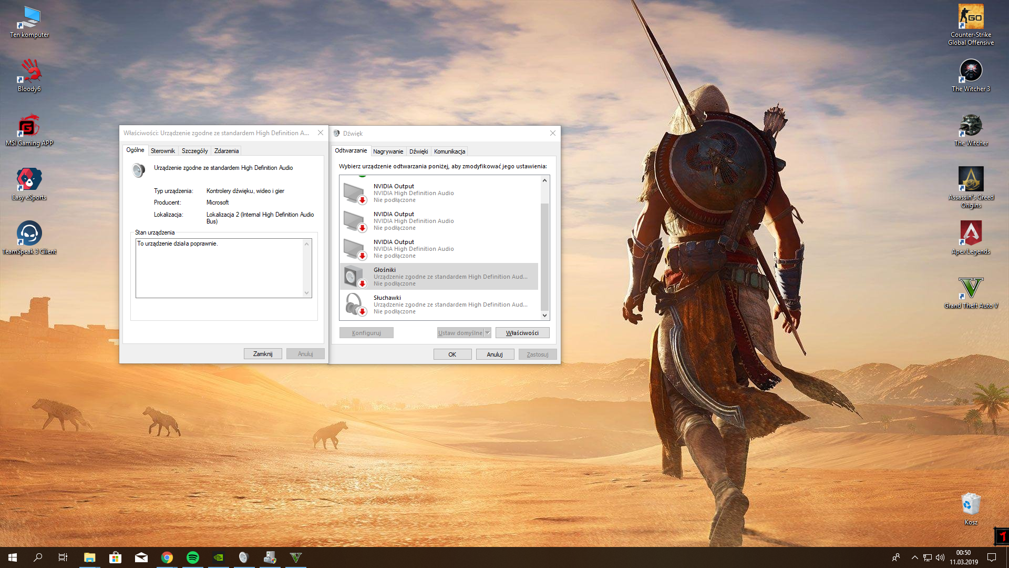1009x568 pixels.
Task: Open File Explorer from the taskbar
Action: [x=89, y=557]
